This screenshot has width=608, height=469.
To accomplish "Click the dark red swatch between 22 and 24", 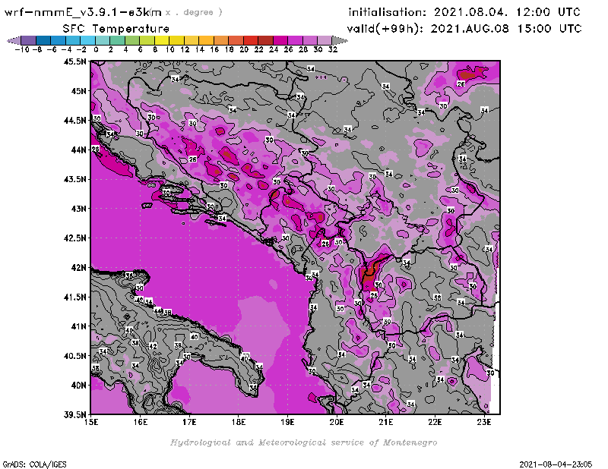I will pos(264,40).
